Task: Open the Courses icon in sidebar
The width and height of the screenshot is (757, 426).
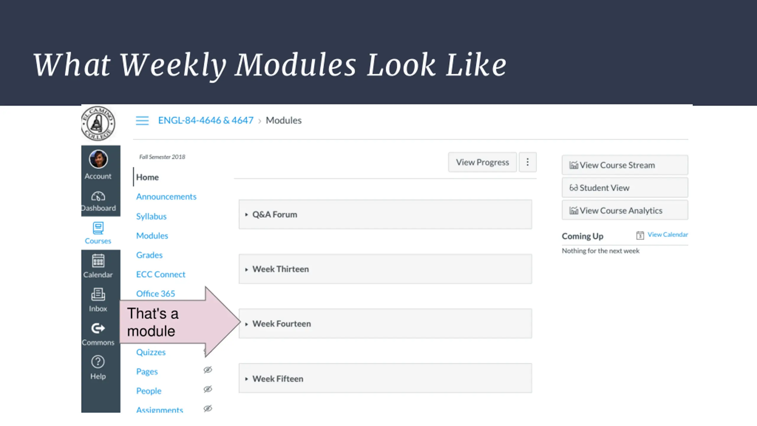Action: pyautogui.click(x=98, y=228)
